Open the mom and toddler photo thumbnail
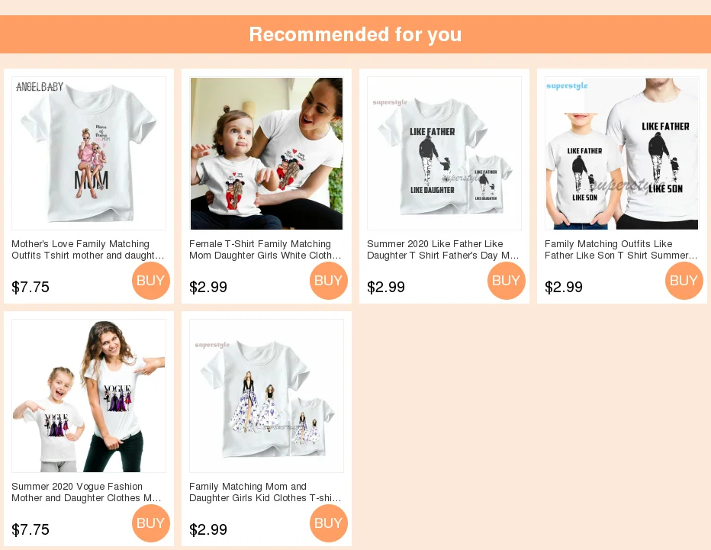The image size is (711, 550). [267, 153]
